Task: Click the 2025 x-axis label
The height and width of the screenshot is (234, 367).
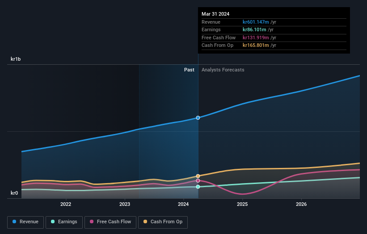Action: click(242, 205)
